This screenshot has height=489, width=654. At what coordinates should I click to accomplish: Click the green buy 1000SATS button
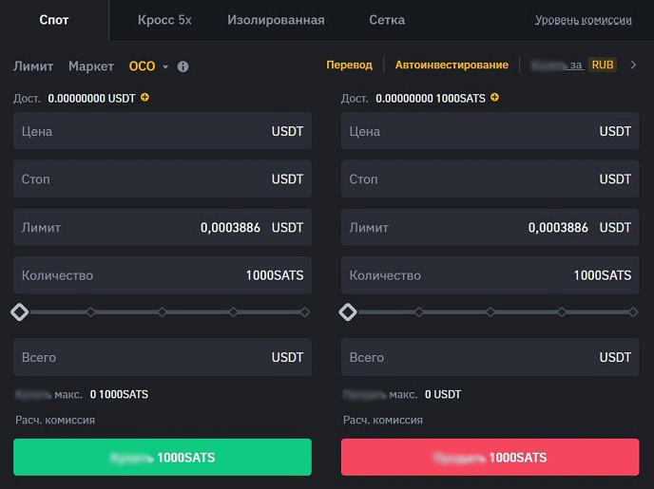[163, 458]
